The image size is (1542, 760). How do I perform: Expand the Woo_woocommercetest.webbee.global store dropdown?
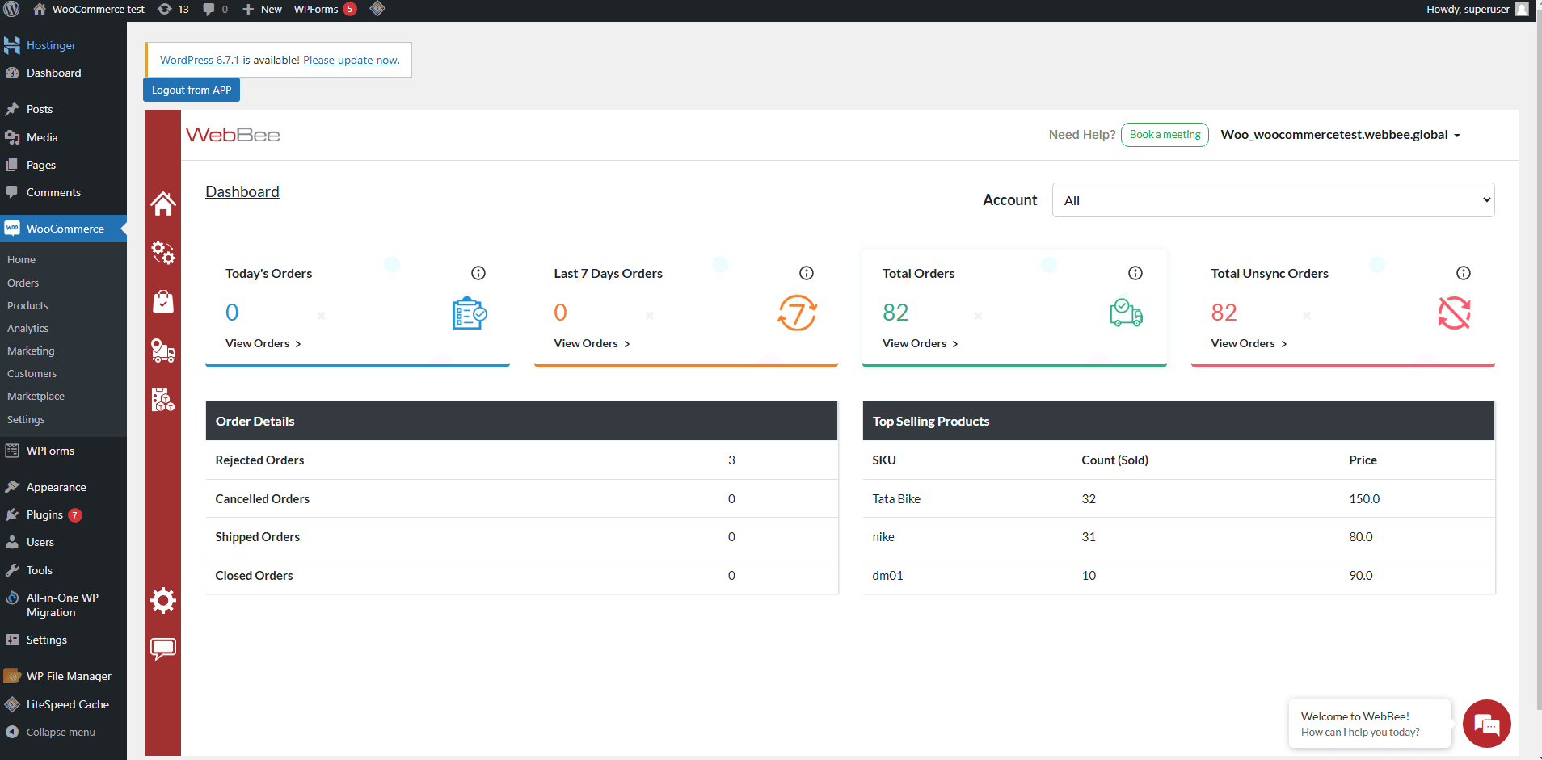(x=1340, y=135)
